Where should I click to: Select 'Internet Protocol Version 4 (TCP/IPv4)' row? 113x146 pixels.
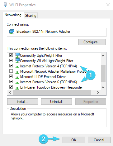[x=49, y=66]
